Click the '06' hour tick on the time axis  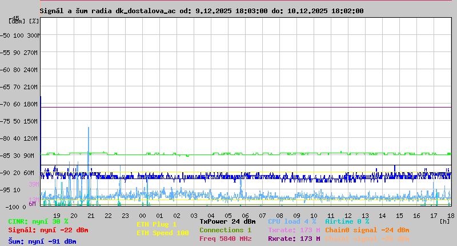tap(246, 216)
